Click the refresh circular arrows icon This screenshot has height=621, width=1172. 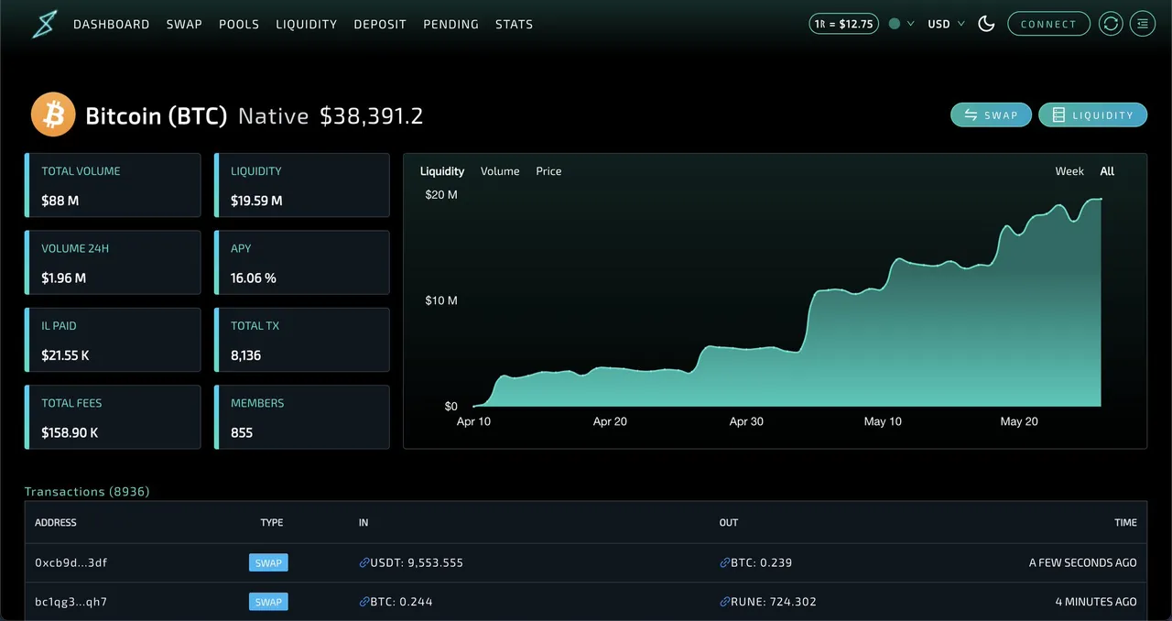1111,24
